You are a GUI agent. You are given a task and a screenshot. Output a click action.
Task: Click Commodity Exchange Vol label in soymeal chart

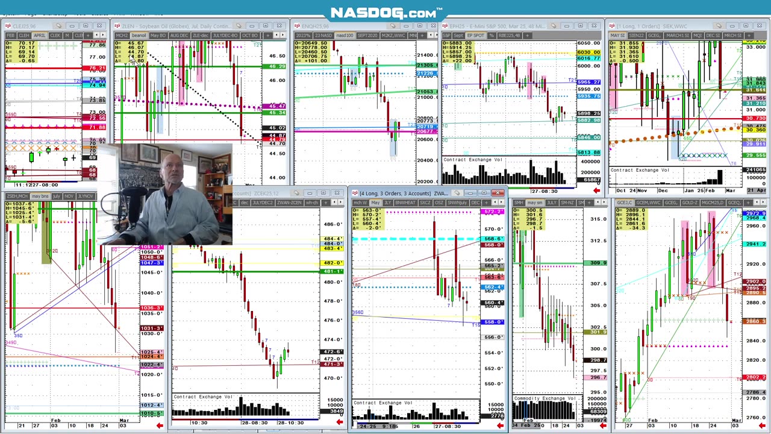[545, 398]
